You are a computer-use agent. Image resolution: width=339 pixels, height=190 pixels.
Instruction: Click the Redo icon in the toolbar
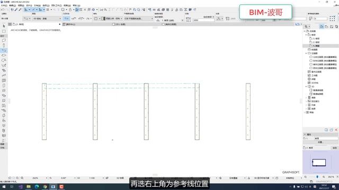pos(7,9)
